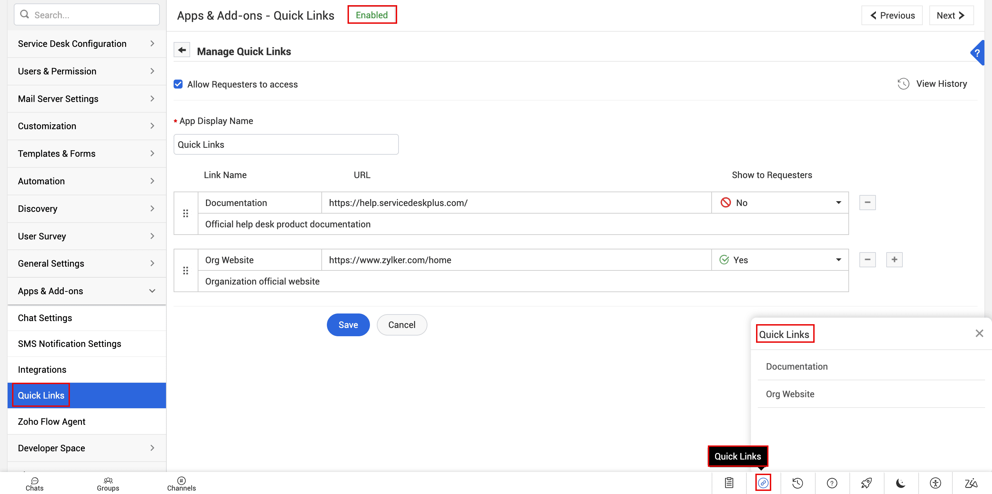Select Integrations in sidebar

[x=87, y=369]
